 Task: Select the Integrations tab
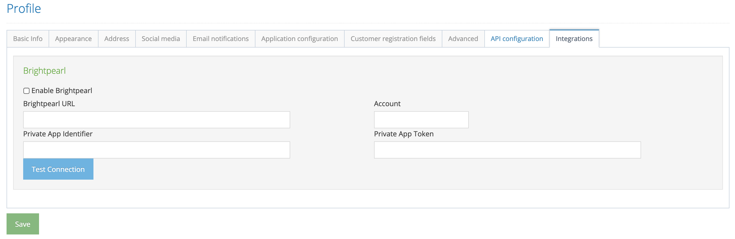[574, 39]
